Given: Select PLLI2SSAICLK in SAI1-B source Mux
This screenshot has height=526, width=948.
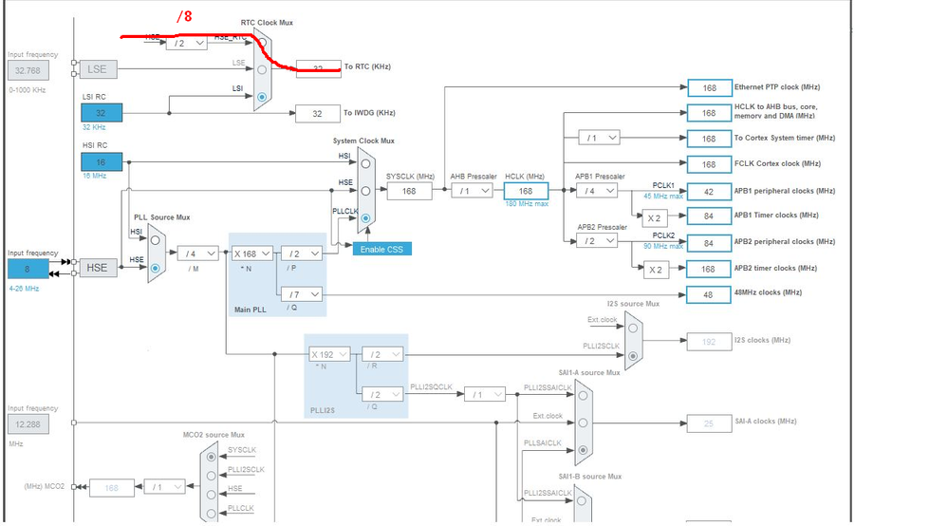Looking at the screenshot, I should click(x=582, y=500).
